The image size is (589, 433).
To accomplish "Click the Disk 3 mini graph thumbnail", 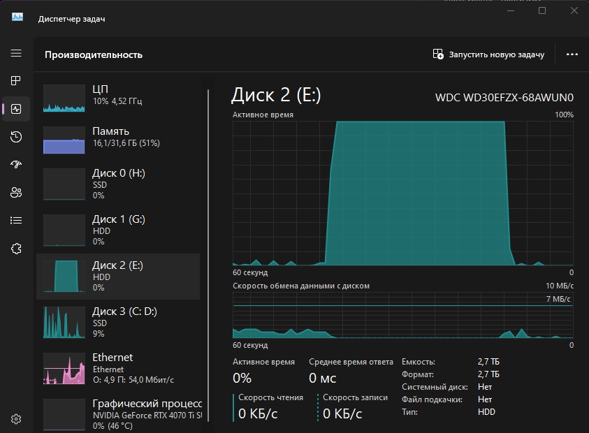I will point(64,322).
